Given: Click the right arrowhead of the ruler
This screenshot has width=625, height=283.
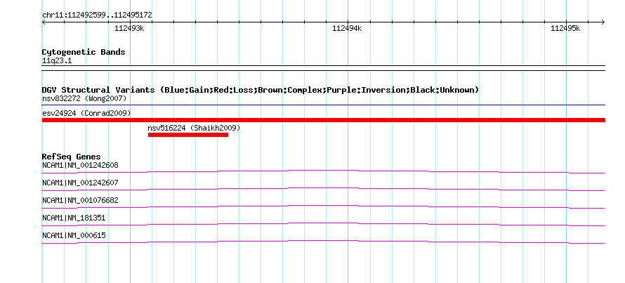Looking at the screenshot, I should (x=603, y=22).
